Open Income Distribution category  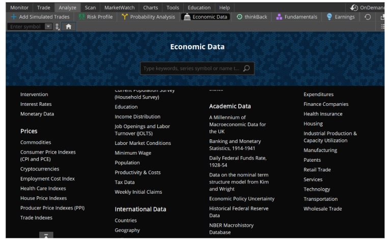[137, 116]
